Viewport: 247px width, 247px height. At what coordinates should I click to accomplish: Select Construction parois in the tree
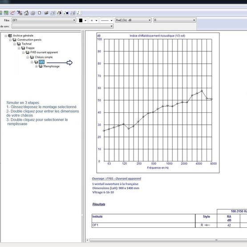(x=29, y=40)
